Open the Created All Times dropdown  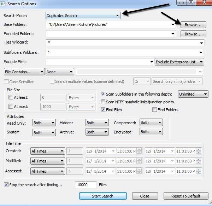point(48,151)
